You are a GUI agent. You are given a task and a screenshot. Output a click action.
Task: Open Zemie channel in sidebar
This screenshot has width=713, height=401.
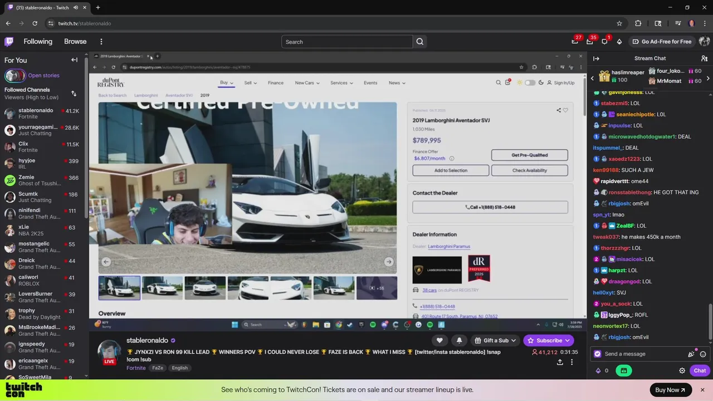coord(42,180)
